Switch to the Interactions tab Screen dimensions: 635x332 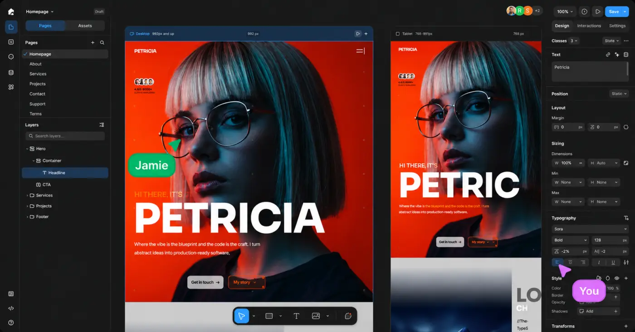tap(589, 26)
